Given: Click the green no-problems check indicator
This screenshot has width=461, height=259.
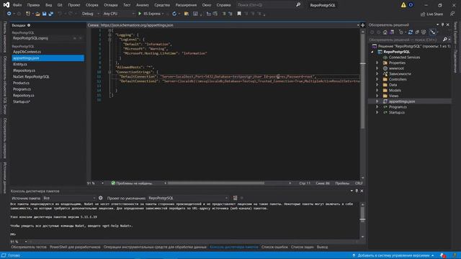Looking at the screenshot, I should 113,183.
